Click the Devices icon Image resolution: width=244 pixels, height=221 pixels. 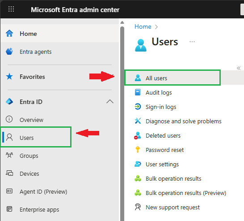pos(9,173)
